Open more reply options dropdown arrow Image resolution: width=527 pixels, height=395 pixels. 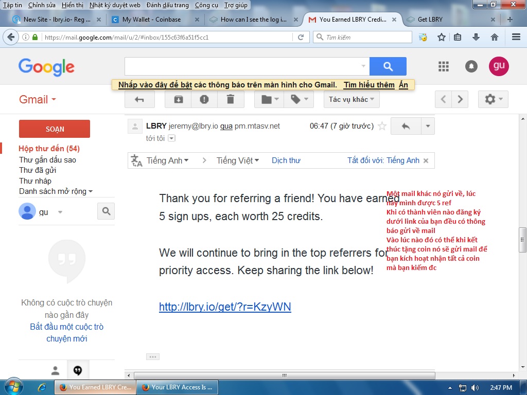428,127
